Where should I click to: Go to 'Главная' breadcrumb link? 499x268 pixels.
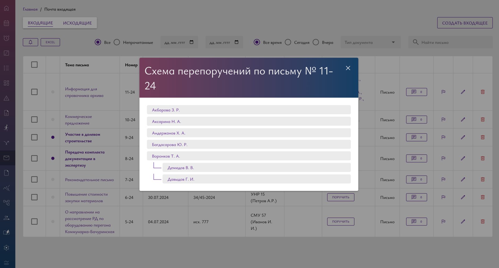coord(30,9)
